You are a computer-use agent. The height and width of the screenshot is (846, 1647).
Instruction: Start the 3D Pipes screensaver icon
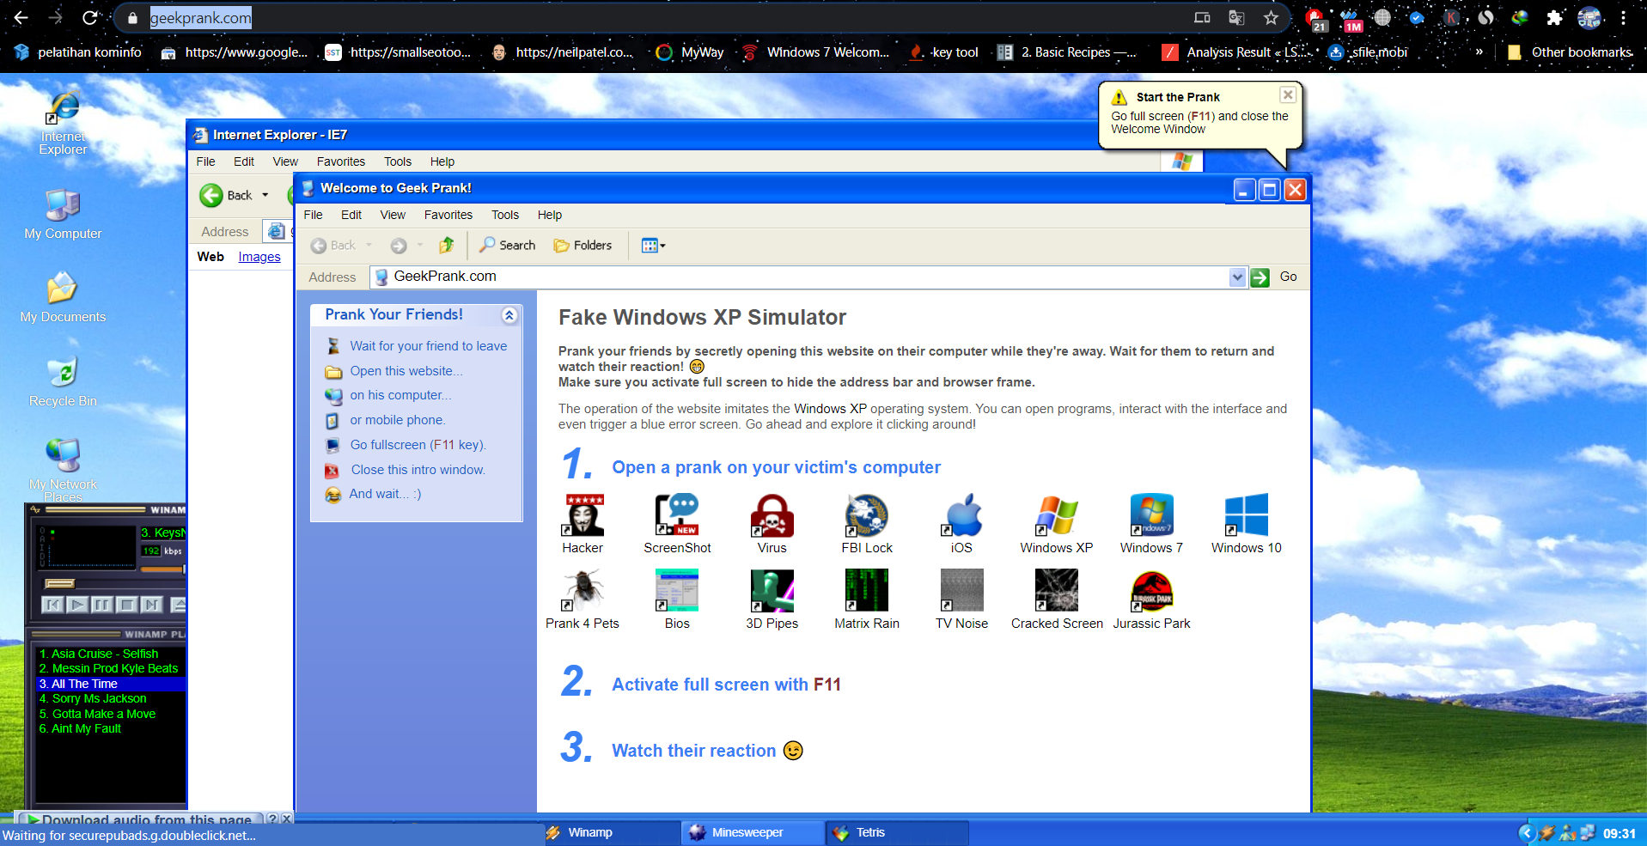coord(772,600)
